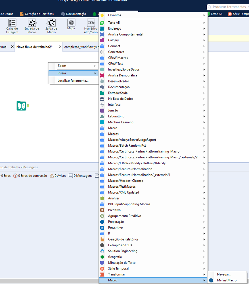The height and width of the screenshot is (284, 249).
Task: Click the book tool on the canvas
Action: pyautogui.click(x=22, y=106)
